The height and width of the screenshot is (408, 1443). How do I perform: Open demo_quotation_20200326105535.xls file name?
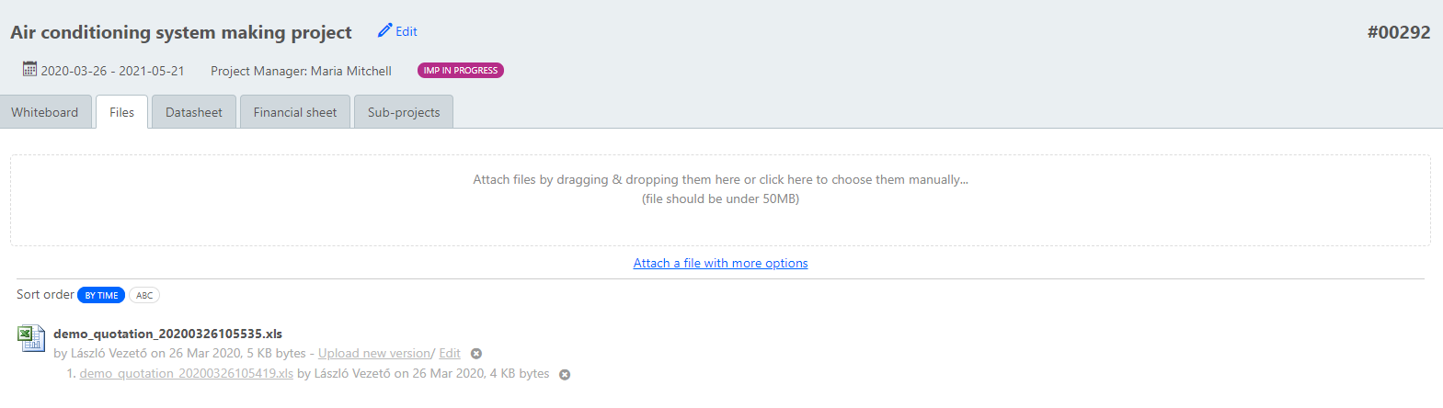coord(167,334)
